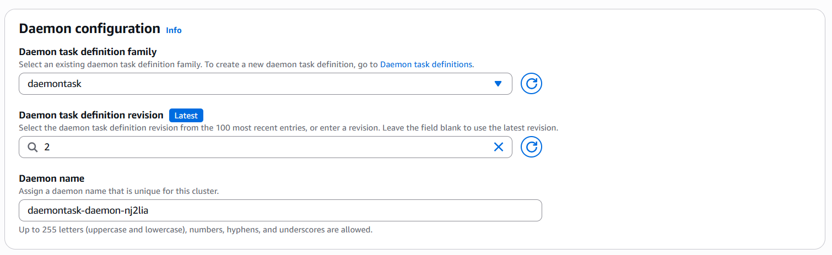This screenshot has width=832, height=255.
Task: Click blank space right of the Daemon configuration heading
Action: tap(441, 29)
